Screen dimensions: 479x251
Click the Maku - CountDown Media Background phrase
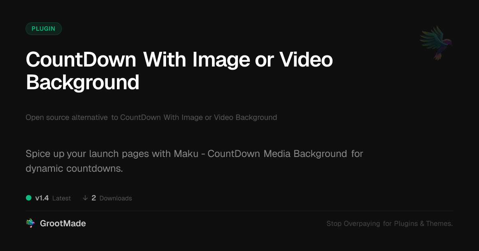point(260,154)
